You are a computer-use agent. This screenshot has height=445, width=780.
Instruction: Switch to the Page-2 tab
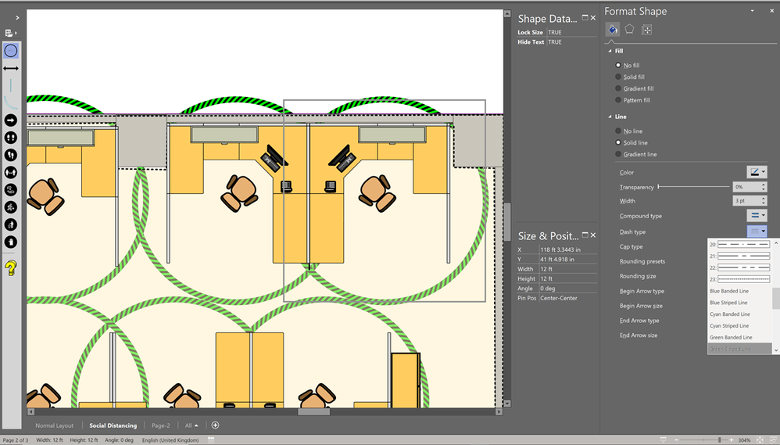160,425
